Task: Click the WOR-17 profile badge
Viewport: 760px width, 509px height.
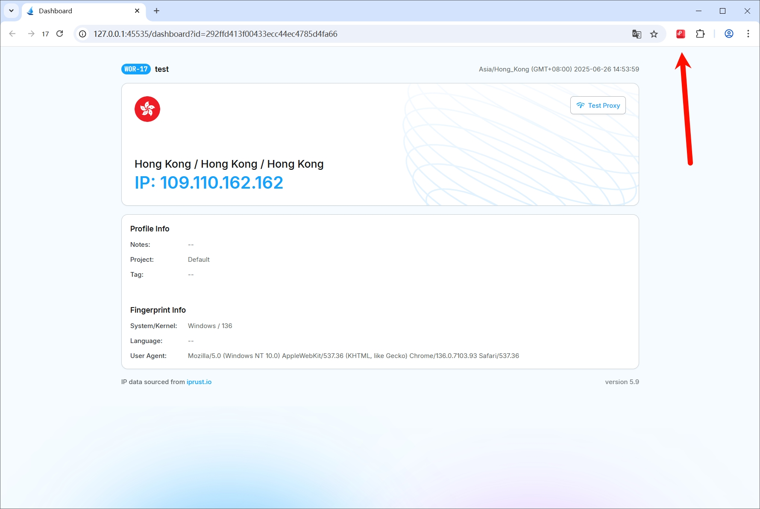Action: coord(136,69)
